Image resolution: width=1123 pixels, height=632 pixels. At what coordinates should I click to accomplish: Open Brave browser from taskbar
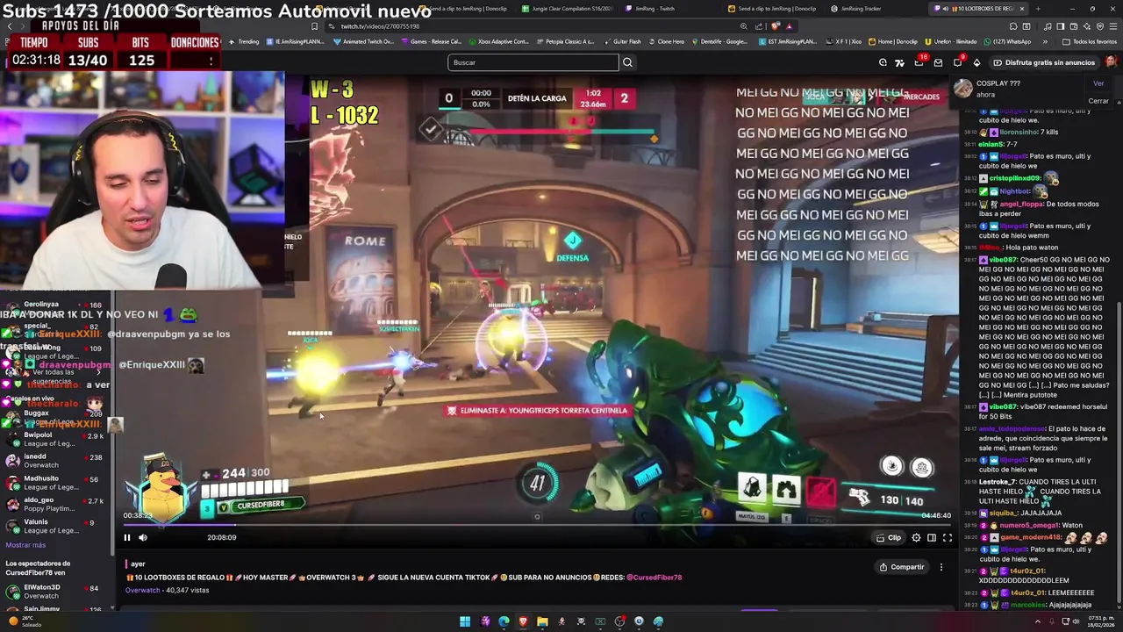click(x=523, y=621)
